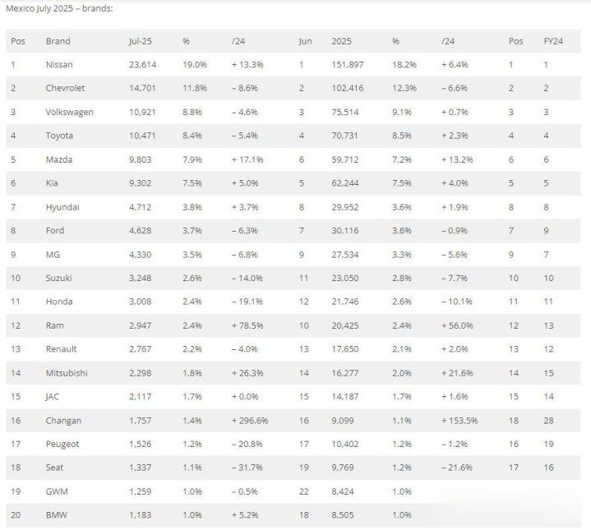Screen dimensions: 591x530
Task: Select the Suzuki brand name
Action: pos(59,278)
